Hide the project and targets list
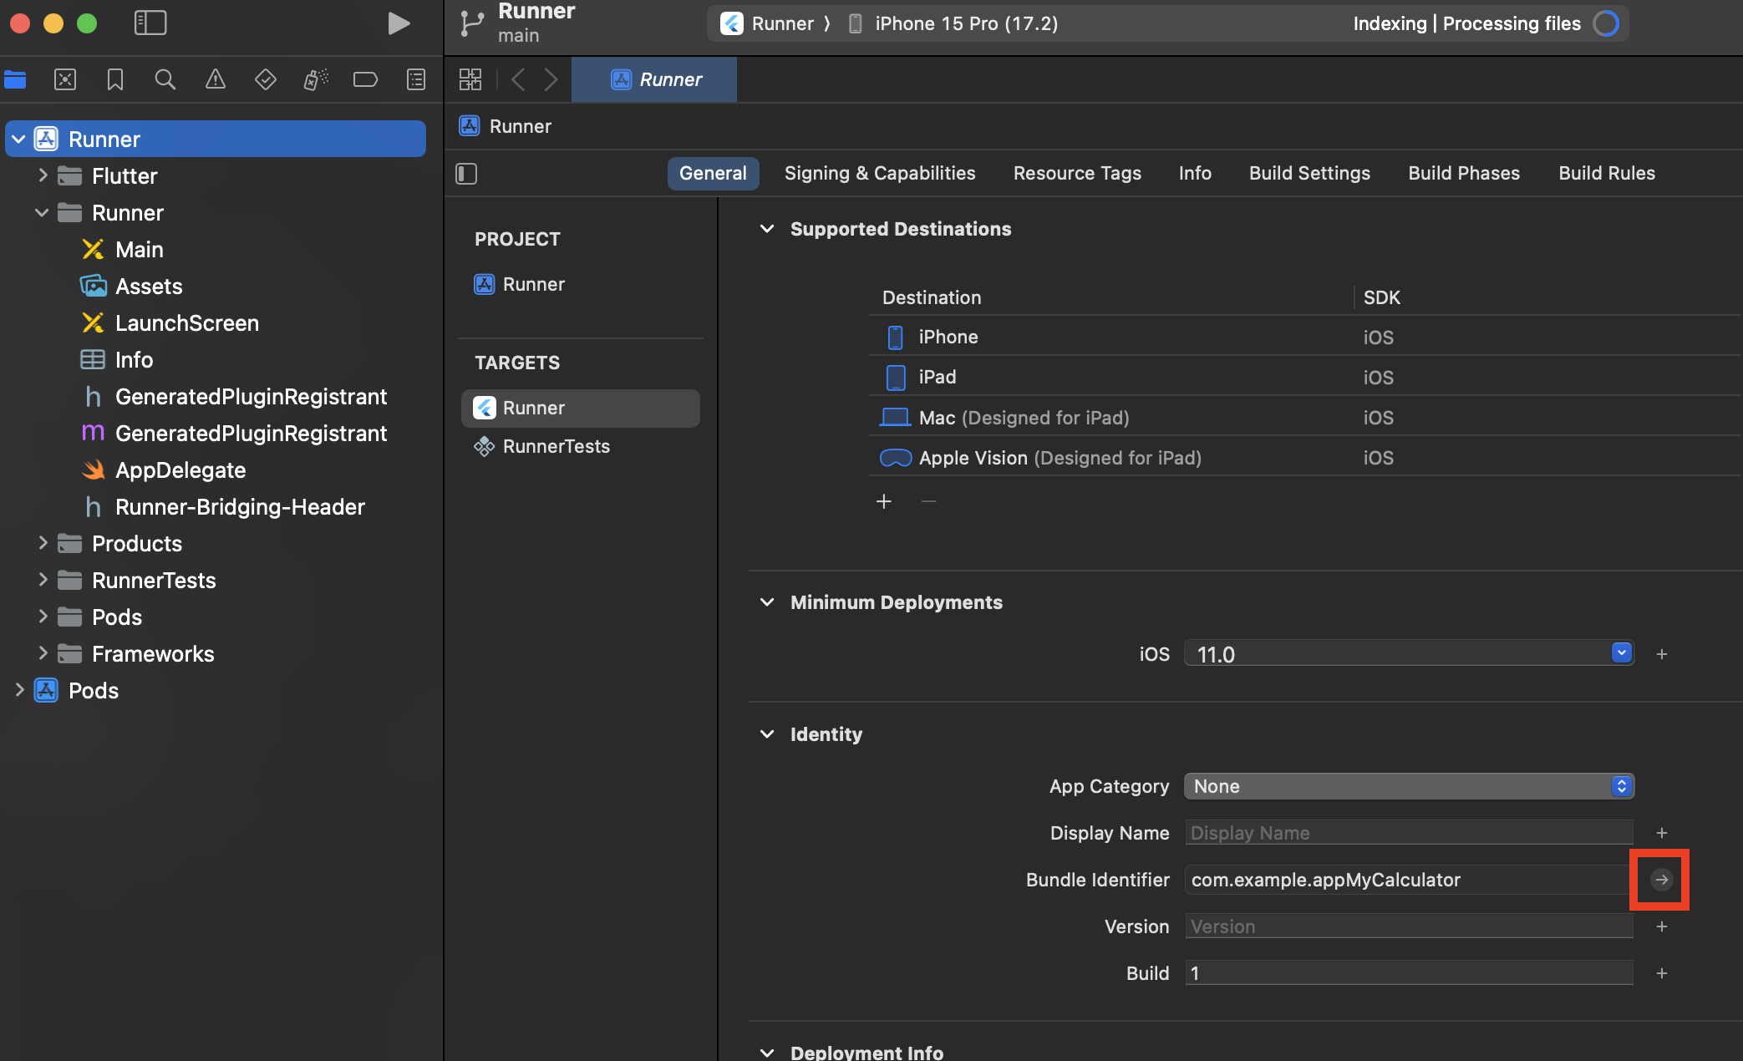Viewport: 1743px width, 1061px height. click(466, 174)
